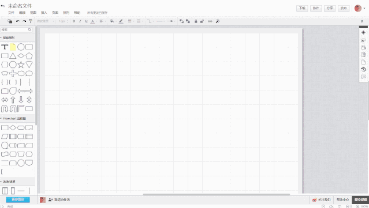Image resolution: width=369 pixels, height=208 pixels.
Task: Open the line dash style dropdown
Action: point(139,21)
